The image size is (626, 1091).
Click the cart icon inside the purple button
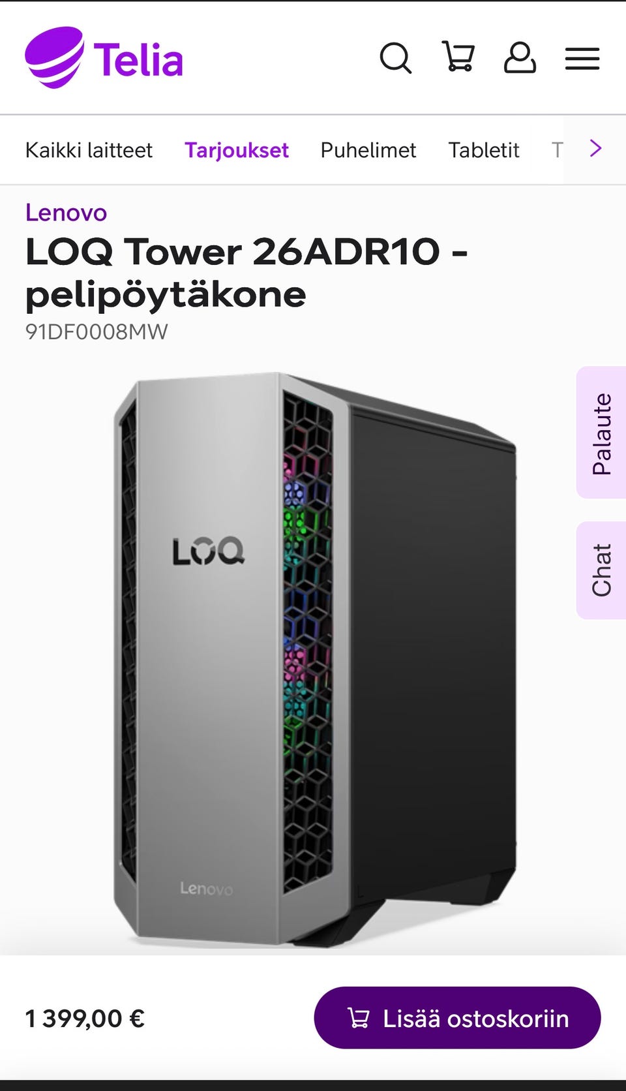pos(359,1018)
